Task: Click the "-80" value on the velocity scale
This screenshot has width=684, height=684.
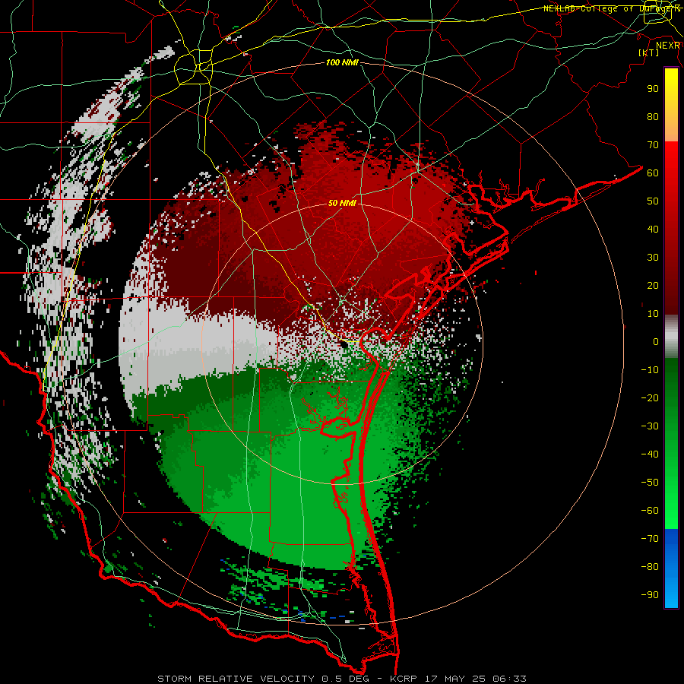Action: click(x=650, y=567)
